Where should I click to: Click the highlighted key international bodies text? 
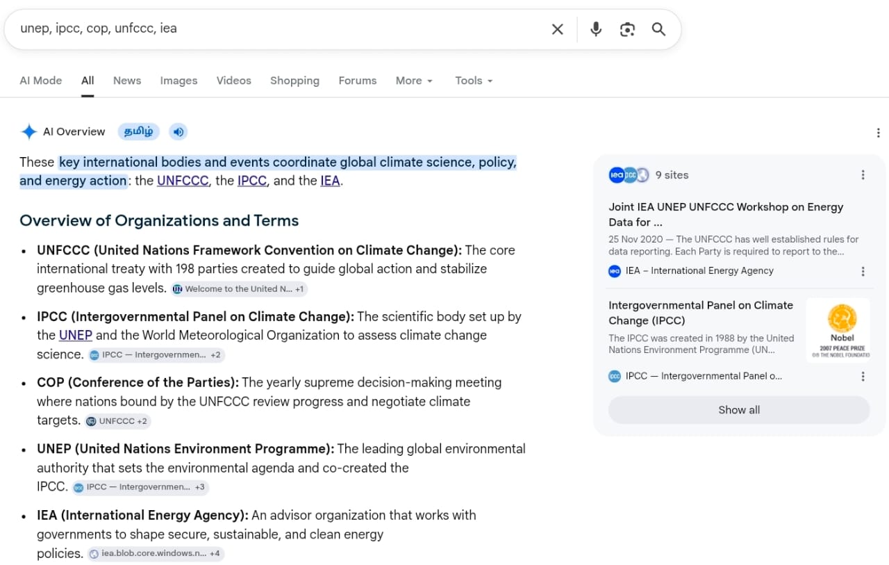coord(268,172)
